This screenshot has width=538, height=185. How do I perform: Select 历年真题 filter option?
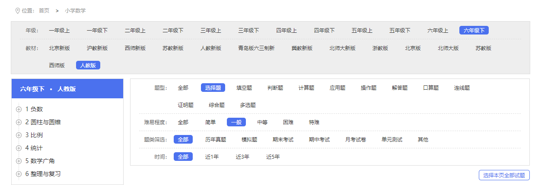click(216, 140)
